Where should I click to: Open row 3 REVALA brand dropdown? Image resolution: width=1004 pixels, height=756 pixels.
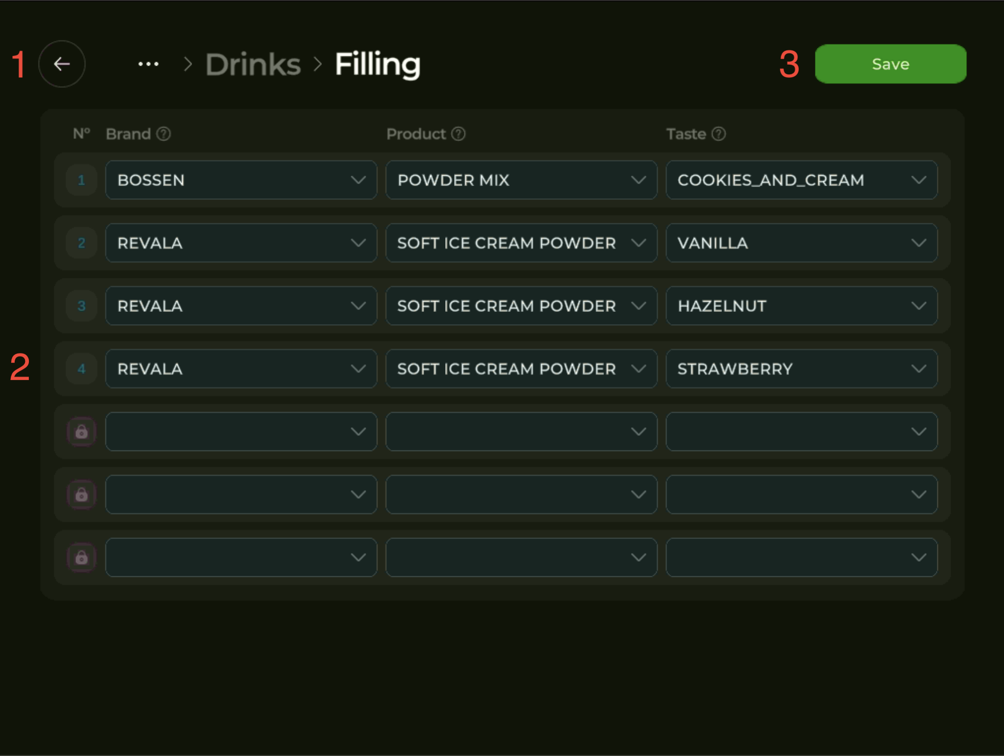point(241,306)
